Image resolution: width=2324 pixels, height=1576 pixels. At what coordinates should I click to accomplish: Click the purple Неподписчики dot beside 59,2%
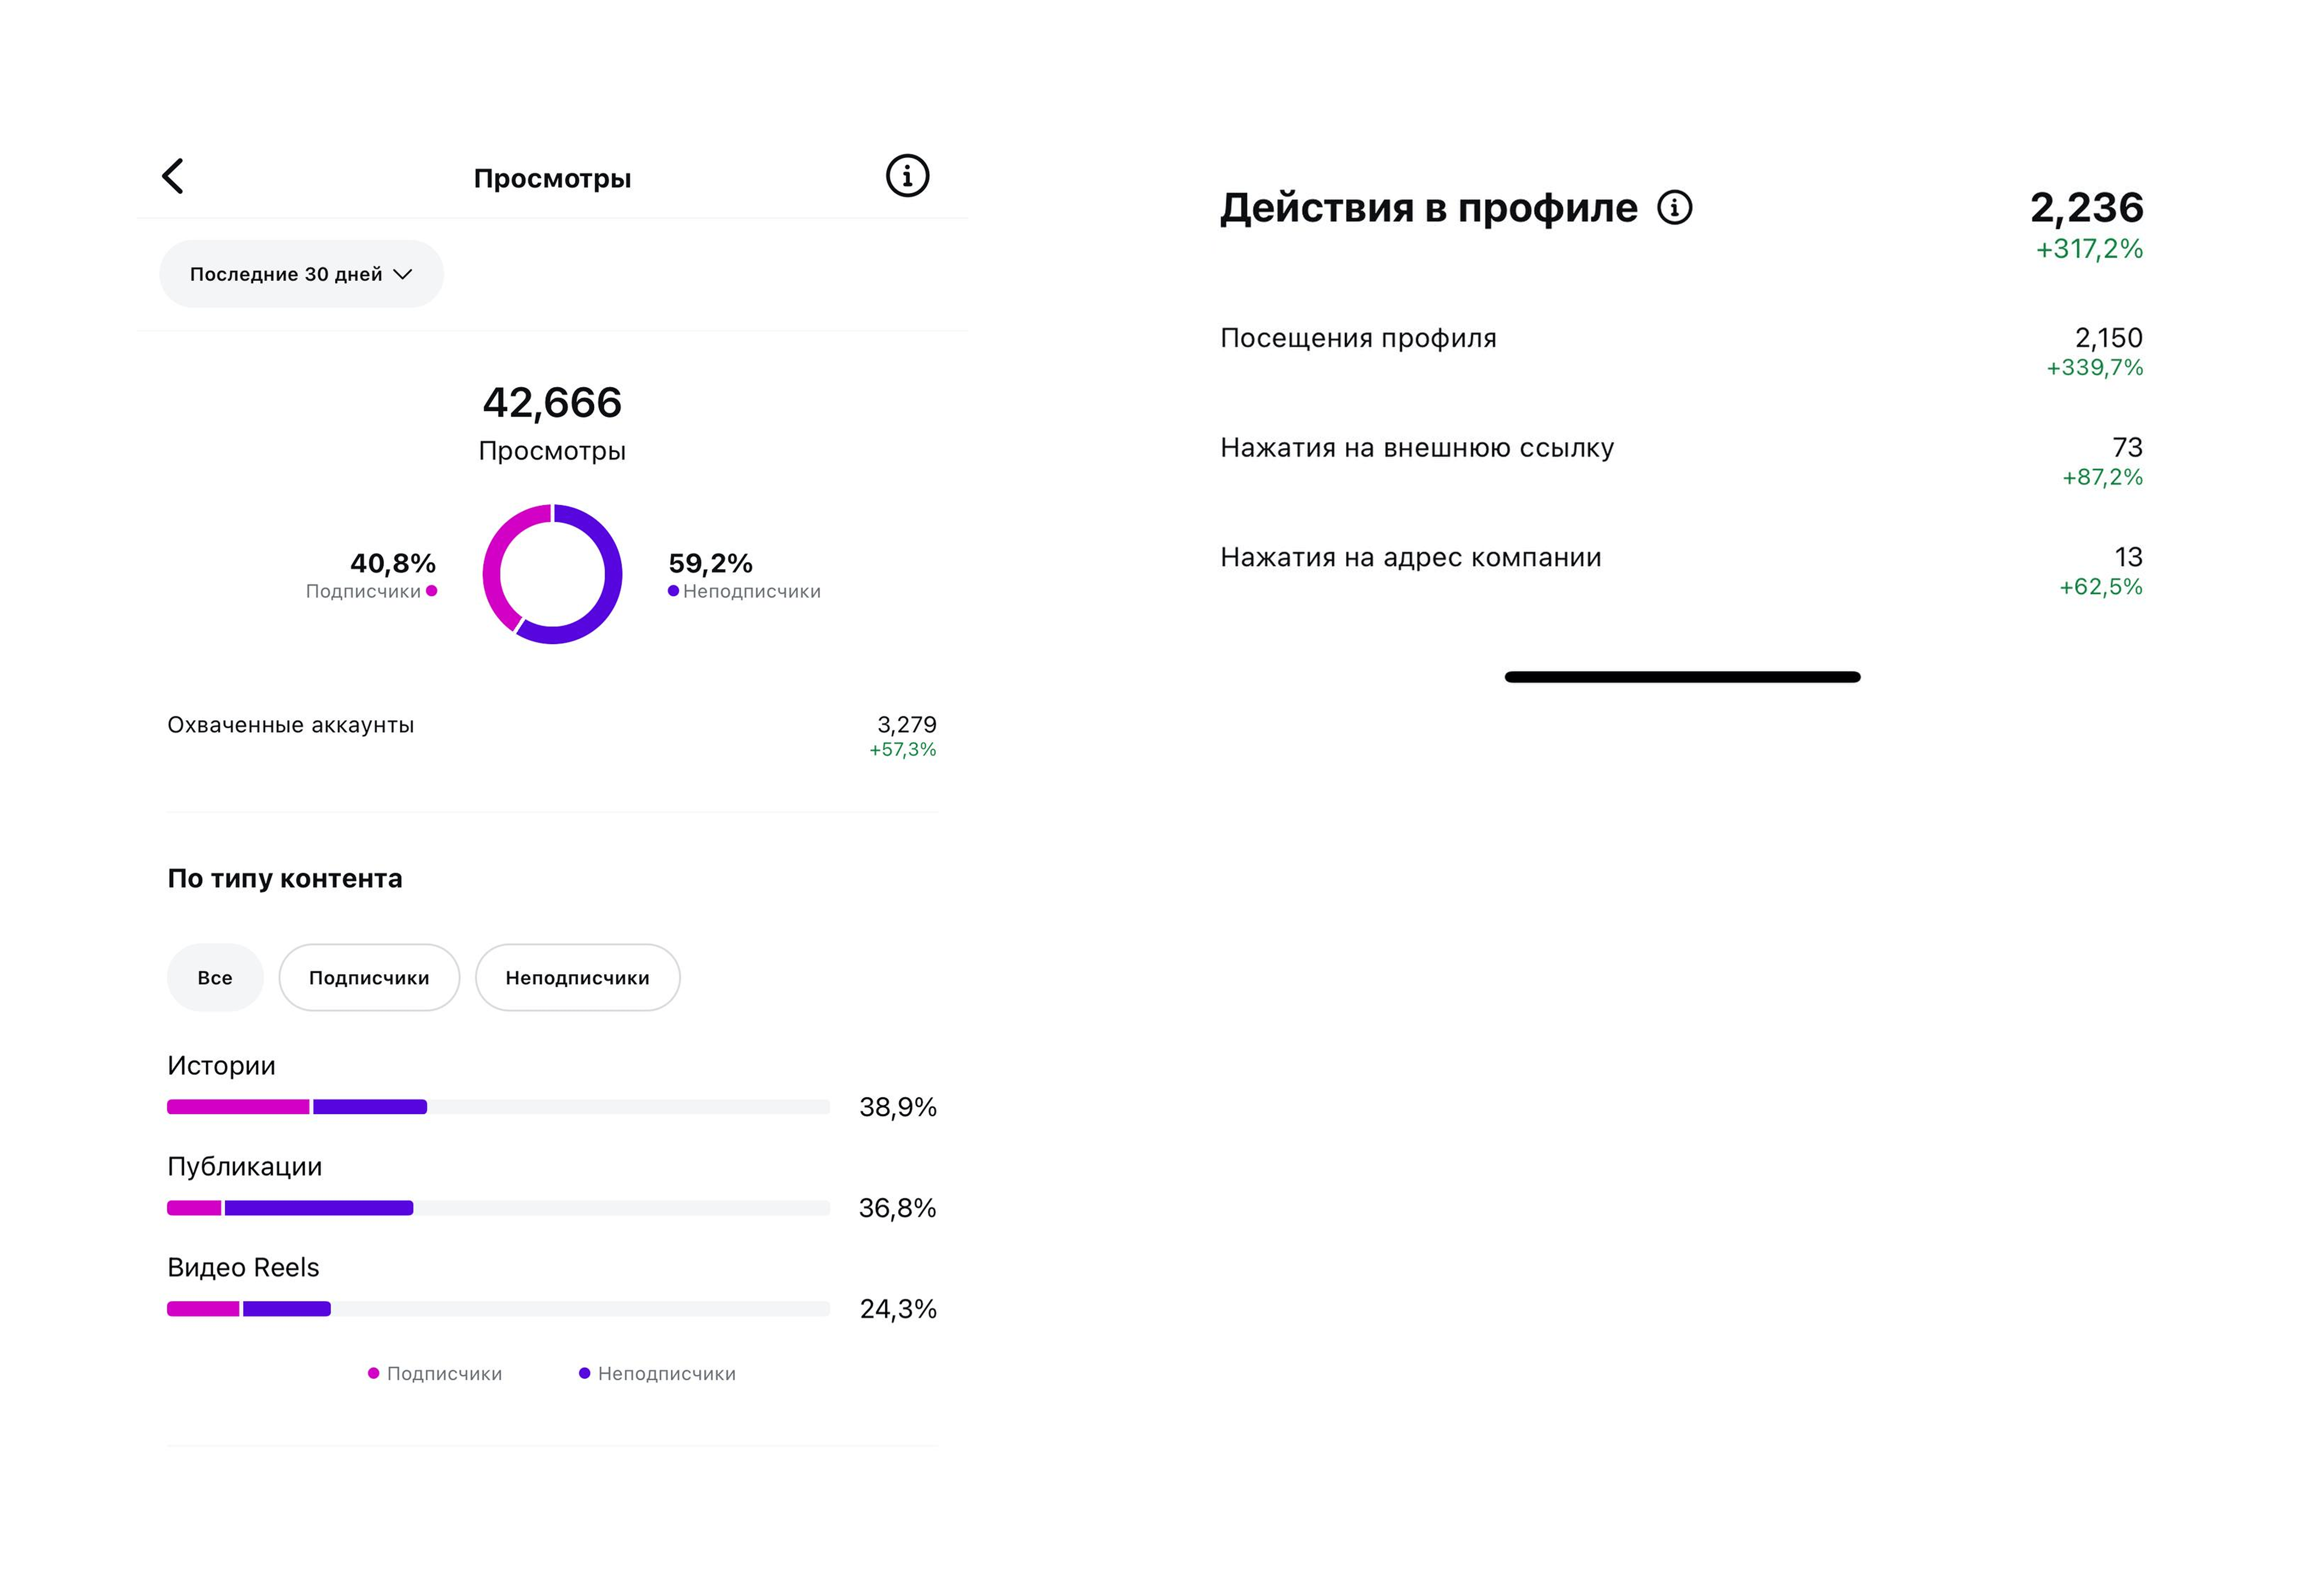click(x=673, y=591)
